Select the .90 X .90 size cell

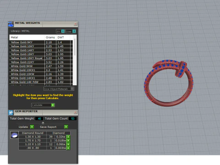coord(33,148)
